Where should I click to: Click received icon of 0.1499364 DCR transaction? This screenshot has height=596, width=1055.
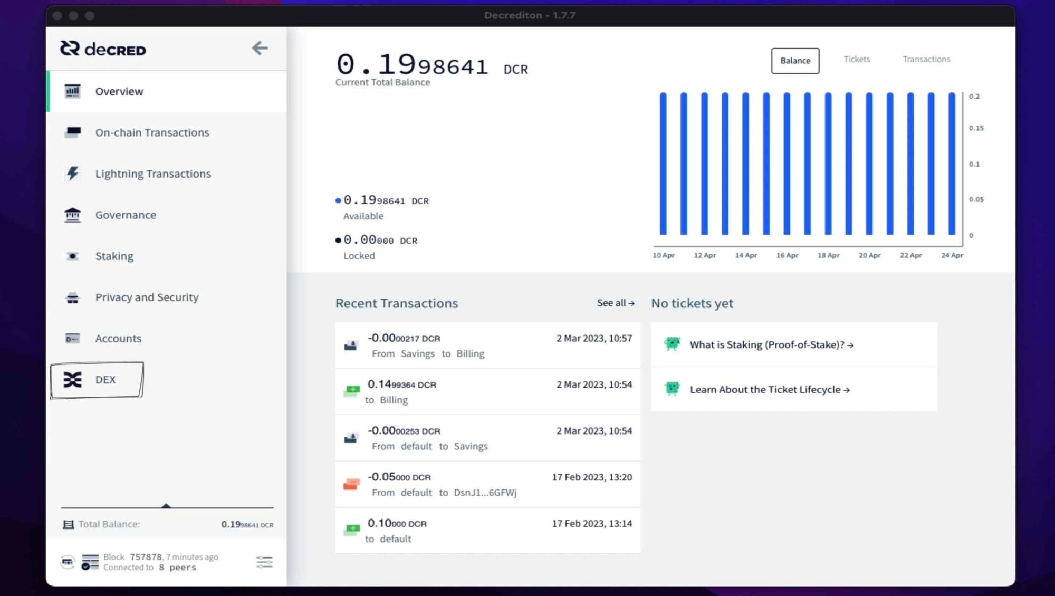click(x=351, y=391)
